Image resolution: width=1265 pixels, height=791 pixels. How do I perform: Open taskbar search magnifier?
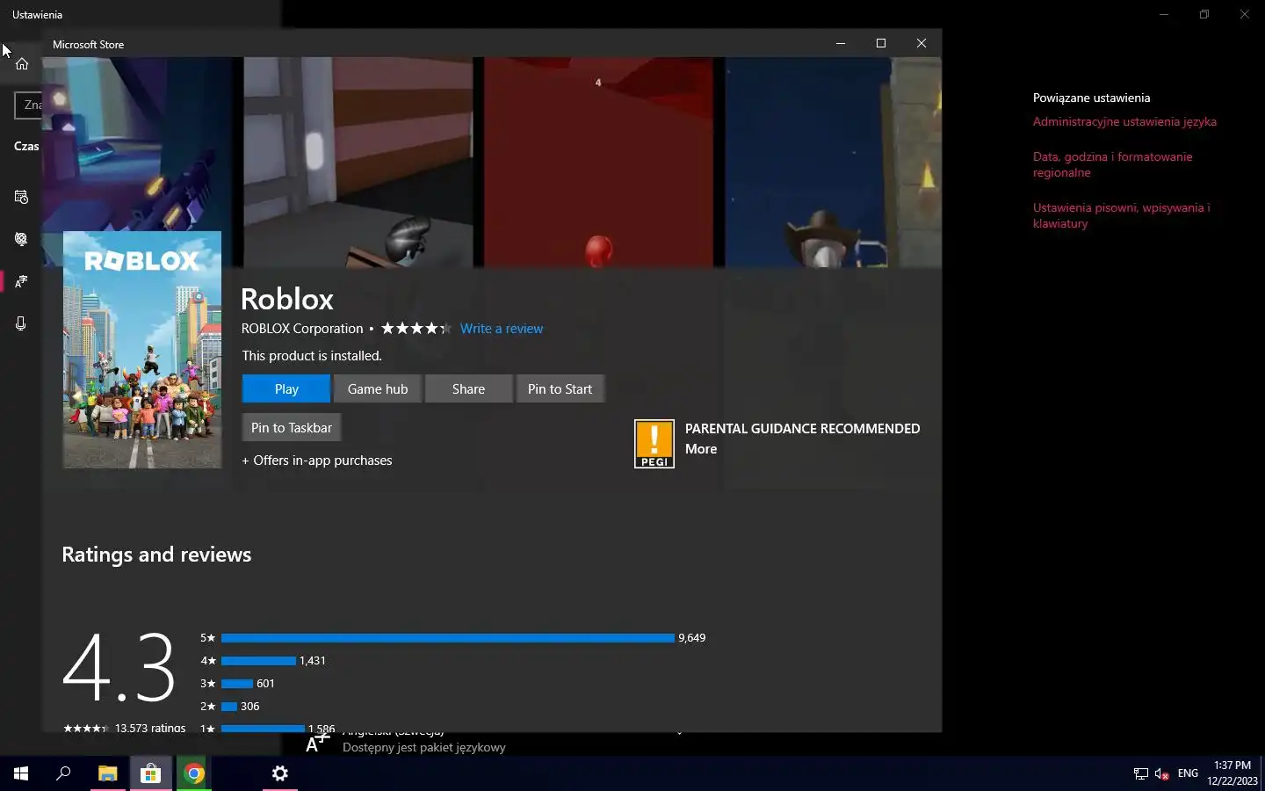63,773
